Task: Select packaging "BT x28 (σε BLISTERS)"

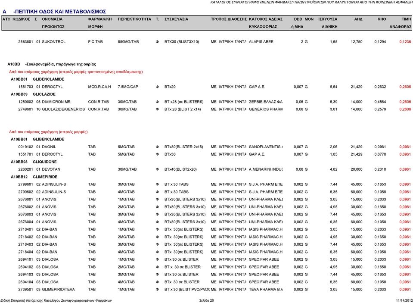Action: [184, 102]
